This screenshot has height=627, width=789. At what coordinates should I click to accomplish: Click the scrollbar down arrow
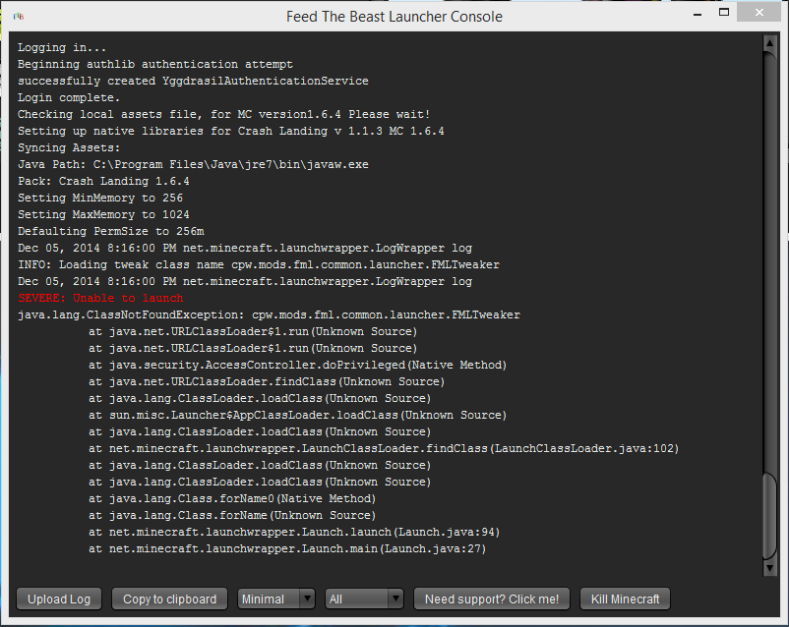click(x=769, y=568)
